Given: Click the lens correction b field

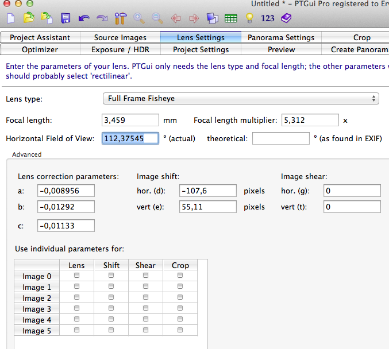Looking at the screenshot, I should [66, 207].
